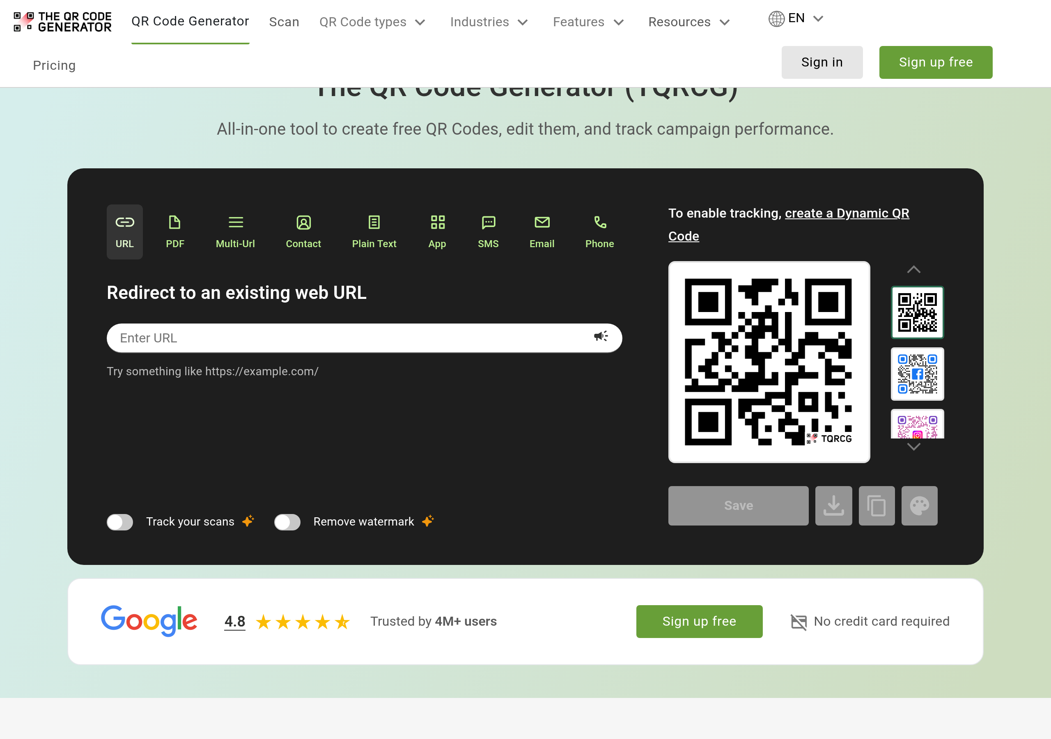
Task: Open the EN language selector chevron
Action: 819,18
